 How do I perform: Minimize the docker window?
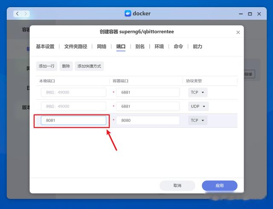click(x=241, y=14)
